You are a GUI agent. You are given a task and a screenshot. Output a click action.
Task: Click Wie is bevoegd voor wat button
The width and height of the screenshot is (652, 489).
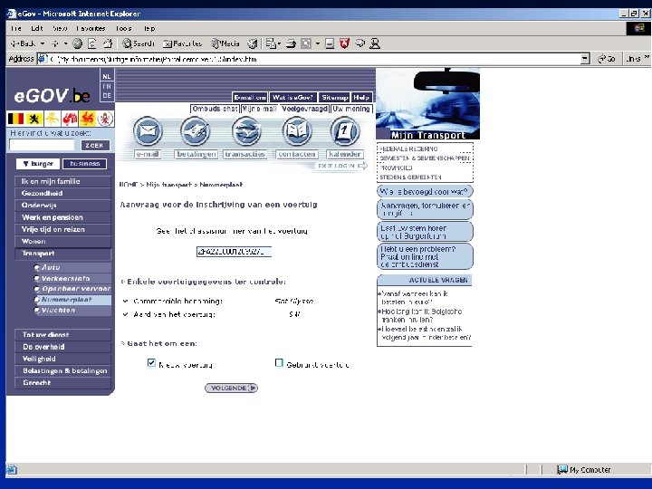pos(425,192)
